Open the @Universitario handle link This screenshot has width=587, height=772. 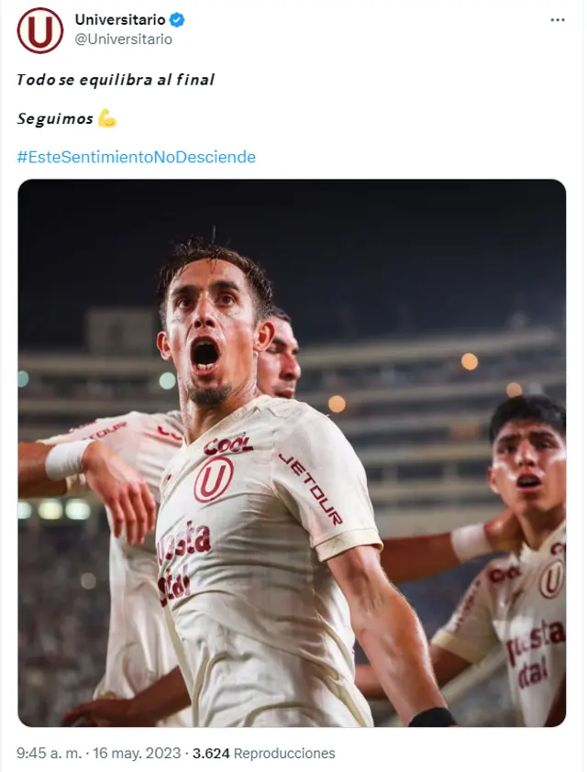[x=123, y=39]
